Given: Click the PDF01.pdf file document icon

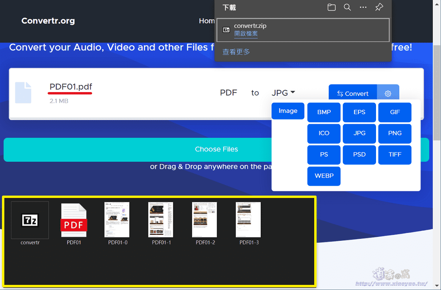Looking at the screenshot, I should click(23, 93).
